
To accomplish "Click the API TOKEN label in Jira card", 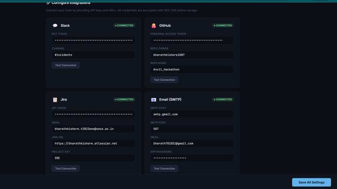I will coord(59,108).
